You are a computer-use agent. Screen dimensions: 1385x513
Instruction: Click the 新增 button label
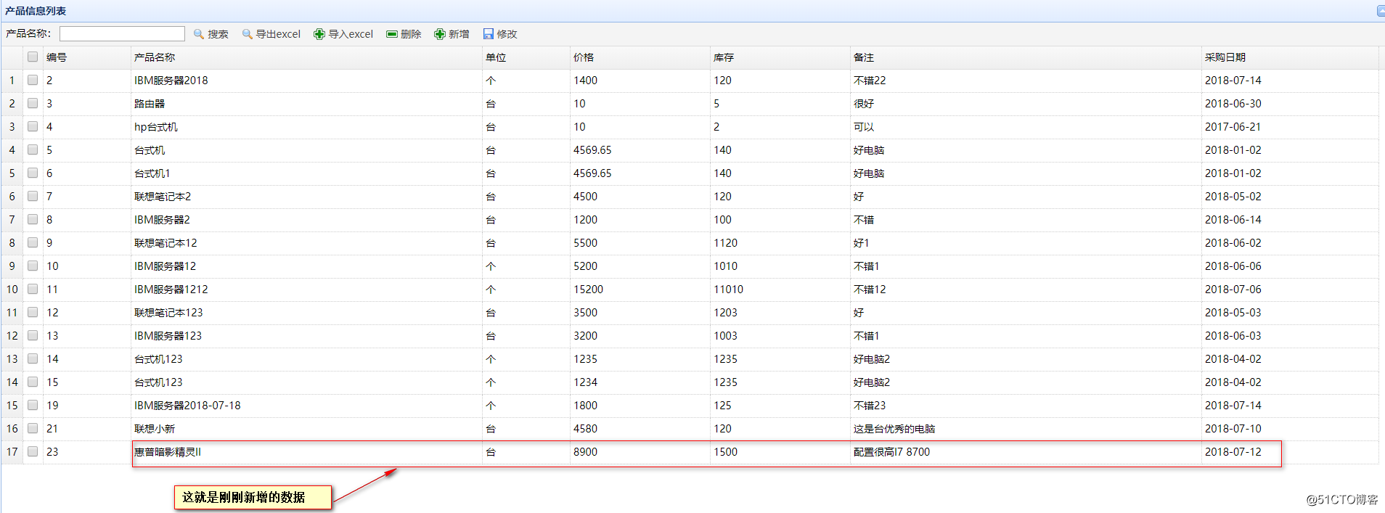pyautogui.click(x=459, y=34)
